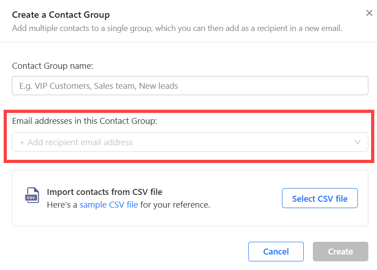Click the 'Contact Group name:' label

pyautogui.click(x=52, y=66)
